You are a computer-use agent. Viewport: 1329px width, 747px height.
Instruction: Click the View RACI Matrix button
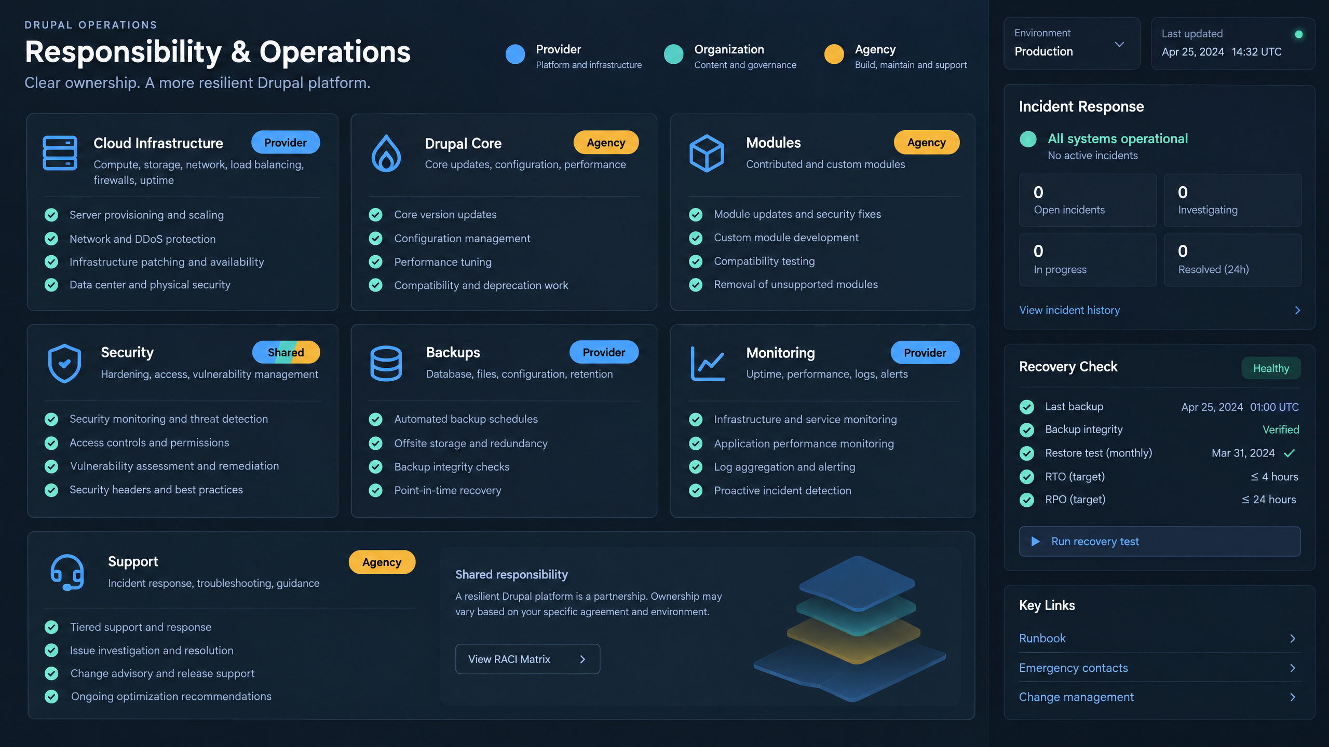coord(527,659)
